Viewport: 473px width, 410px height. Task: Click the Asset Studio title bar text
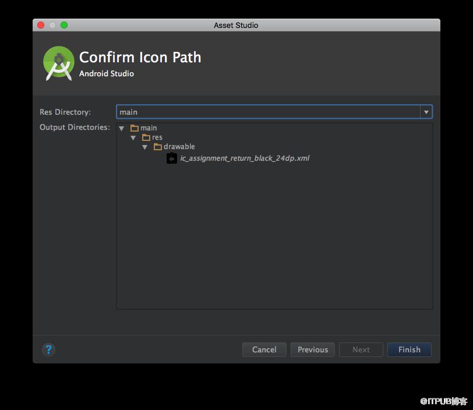(x=236, y=26)
